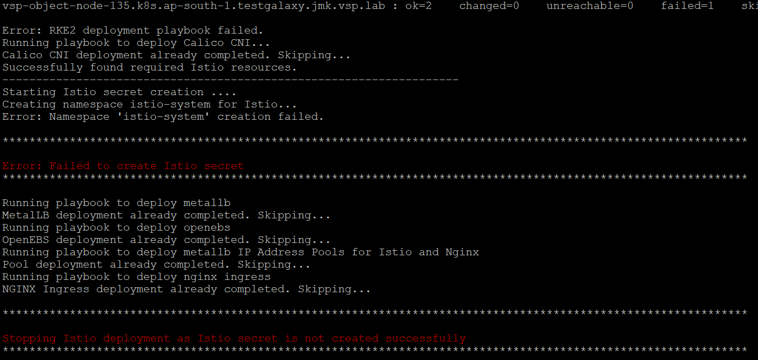Click 'OpenEBS deployment already completed' line
Image resolution: width=758 pixels, height=360 pixels.
(166, 240)
